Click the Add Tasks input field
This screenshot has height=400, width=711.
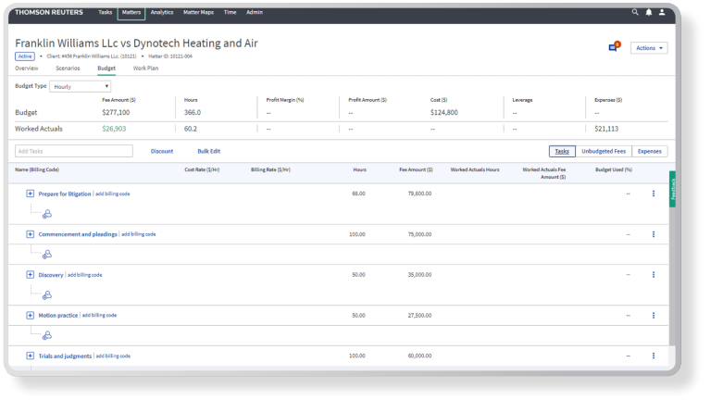pos(74,151)
